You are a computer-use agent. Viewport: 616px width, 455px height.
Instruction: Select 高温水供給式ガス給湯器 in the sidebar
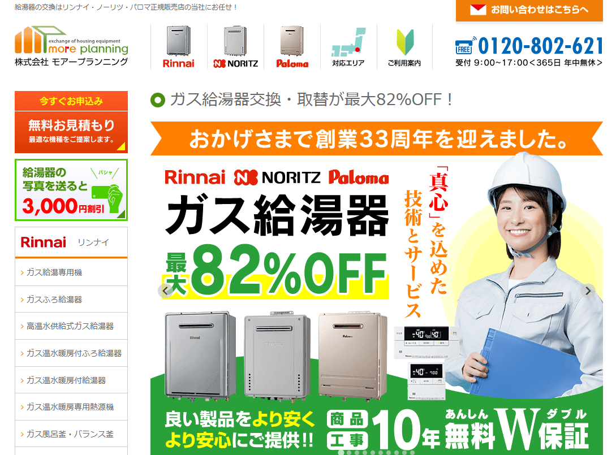coord(71,326)
